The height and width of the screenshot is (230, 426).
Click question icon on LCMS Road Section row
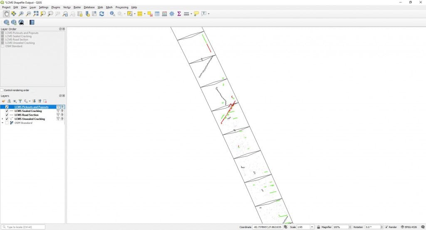62,115
